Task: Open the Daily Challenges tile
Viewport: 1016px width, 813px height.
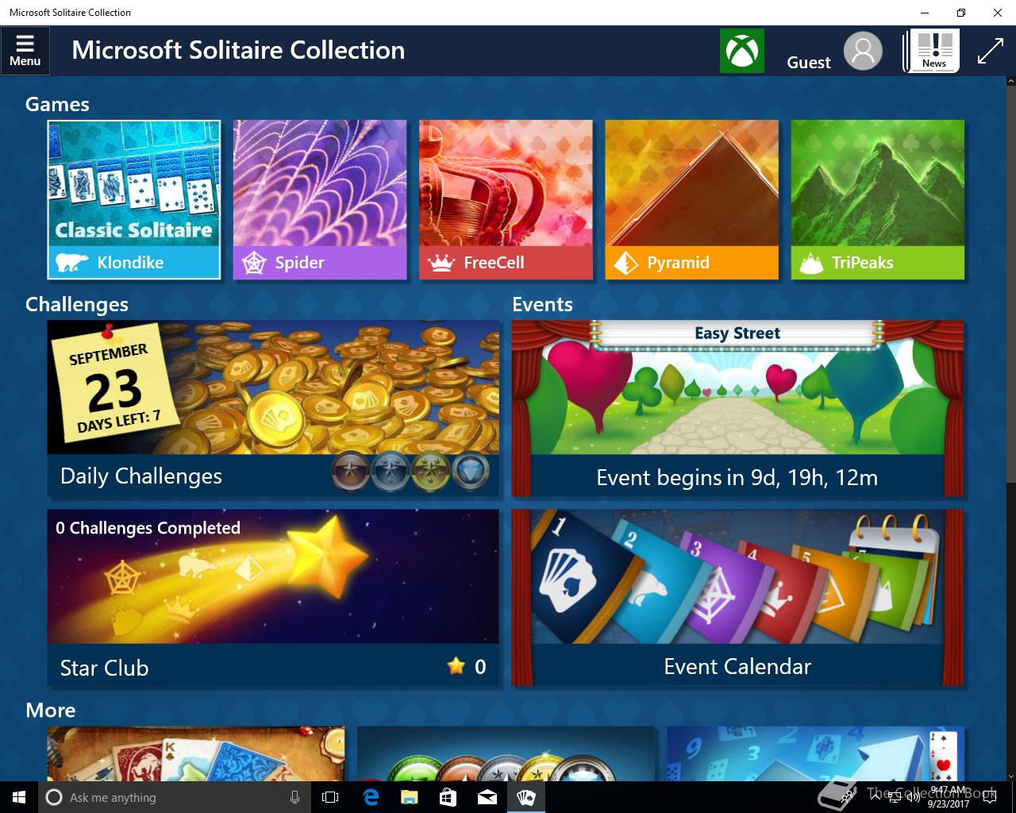Action: click(x=274, y=407)
